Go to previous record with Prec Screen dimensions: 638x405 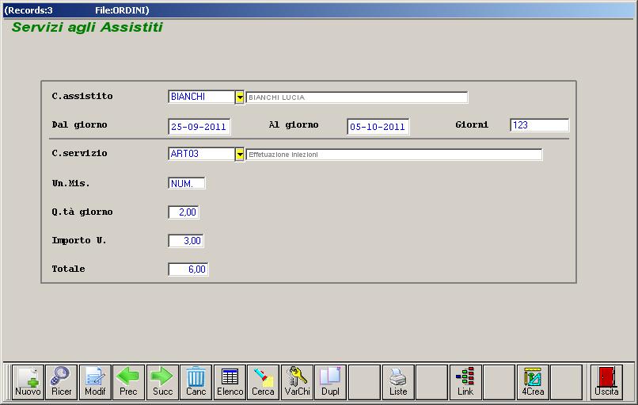click(x=128, y=382)
